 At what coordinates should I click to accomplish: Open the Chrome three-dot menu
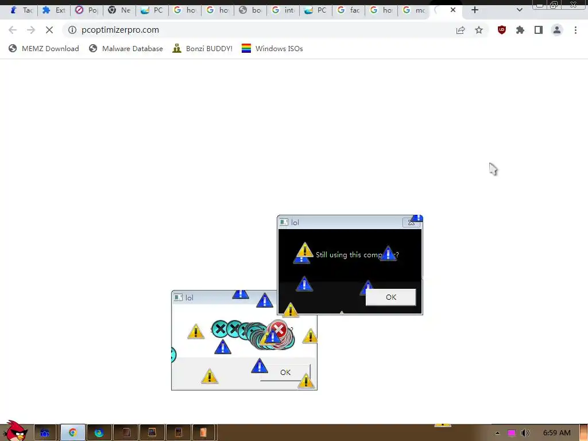[x=575, y=30]
